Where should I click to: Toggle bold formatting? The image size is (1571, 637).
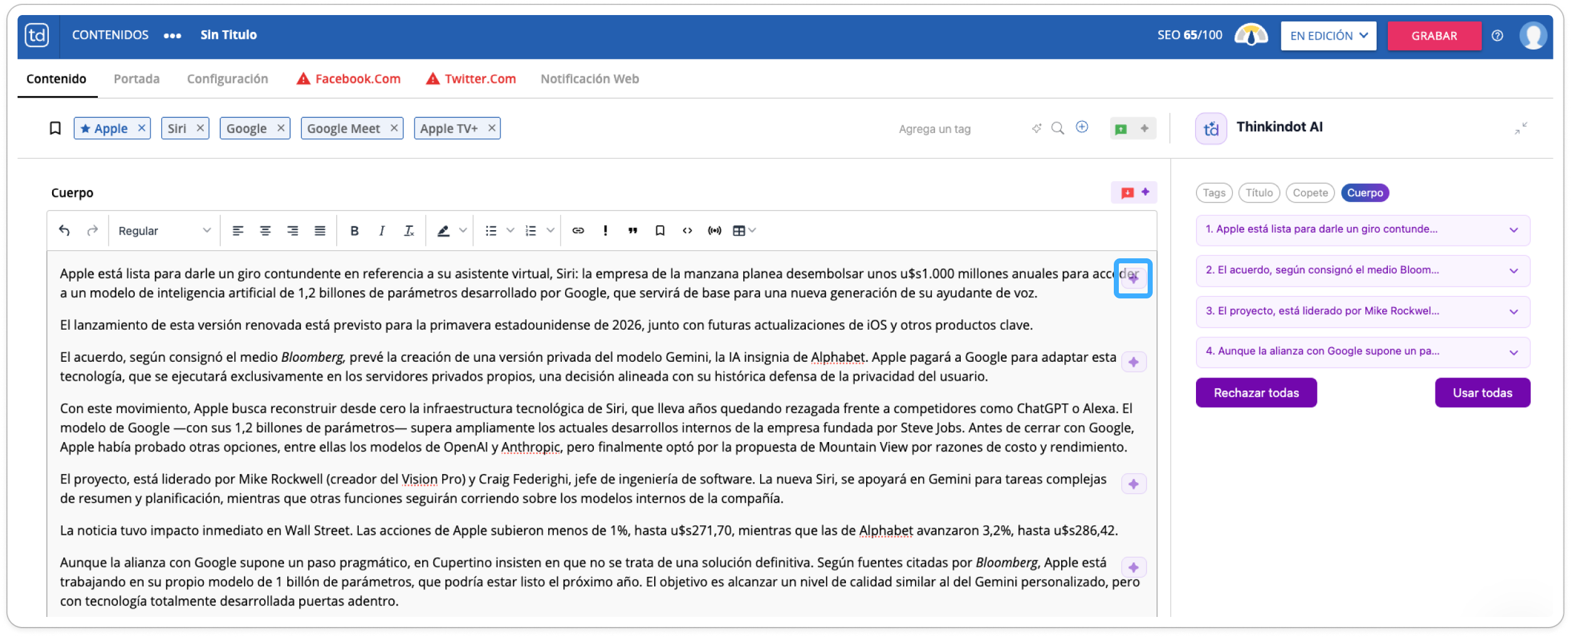(354, 231)
